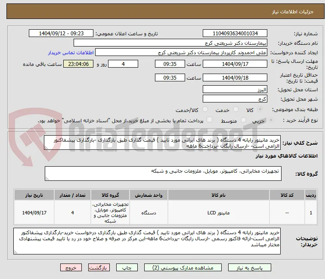
Task: Click the remaining time field 23:04:06
Action: pos(78,64)
